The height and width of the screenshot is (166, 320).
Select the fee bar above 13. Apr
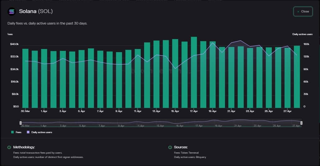coord(156,74)
